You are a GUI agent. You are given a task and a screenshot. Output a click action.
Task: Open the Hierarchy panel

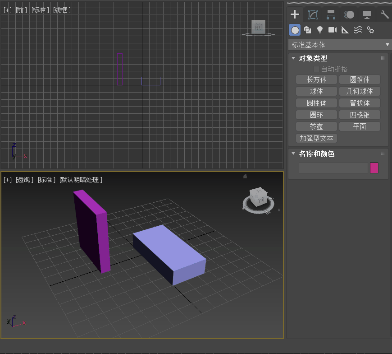[331, 14]
